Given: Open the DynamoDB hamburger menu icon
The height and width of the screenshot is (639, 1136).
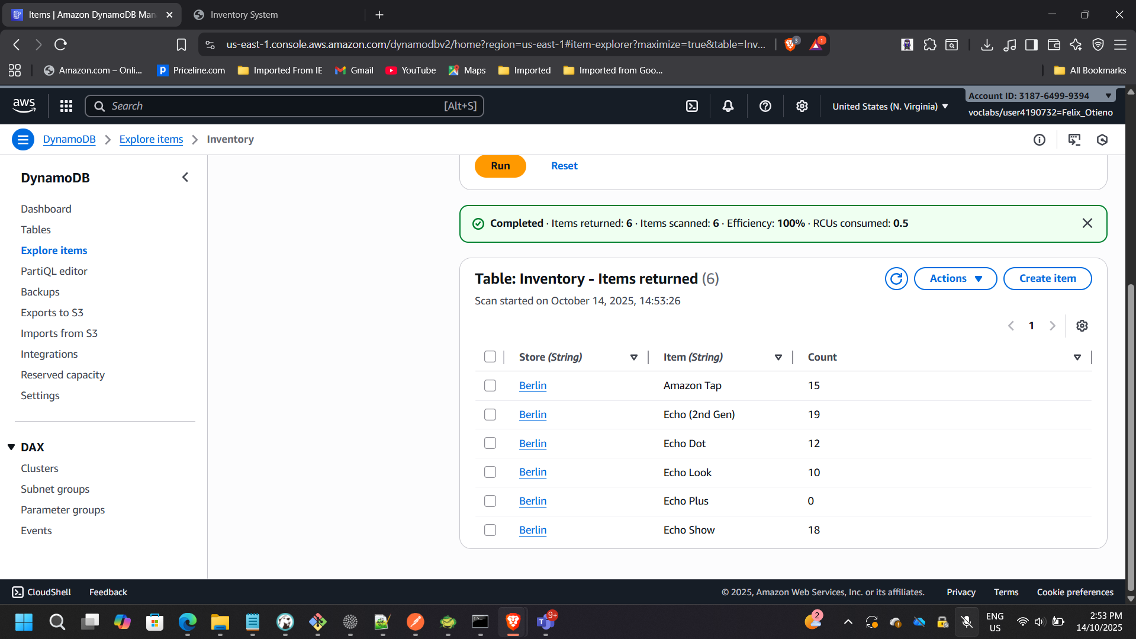Looking at the screenshot, I should (x=22, y=139).
